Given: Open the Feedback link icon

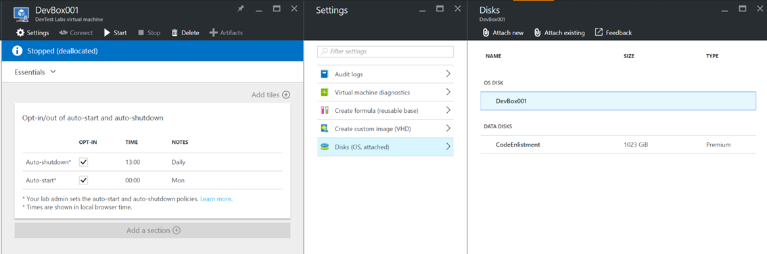Looking at the screenshot, I should pyautogui.click(x=599, y=32).
